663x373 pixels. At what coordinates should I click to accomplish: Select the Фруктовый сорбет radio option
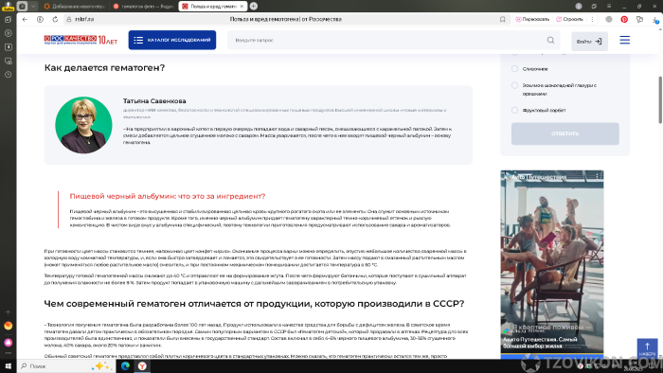pyautogui.click(x=514, y=110)
